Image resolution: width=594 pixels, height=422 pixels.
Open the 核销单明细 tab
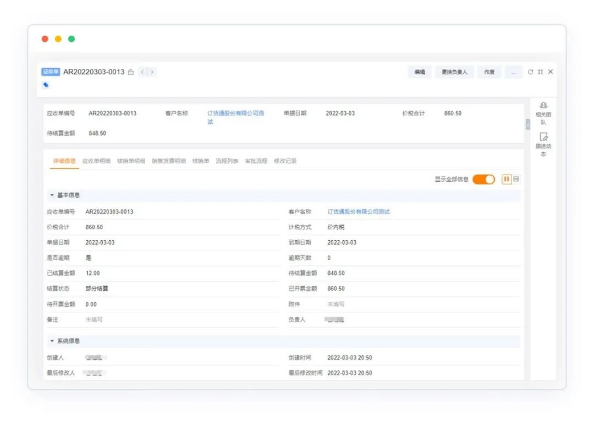click(131, 161)
